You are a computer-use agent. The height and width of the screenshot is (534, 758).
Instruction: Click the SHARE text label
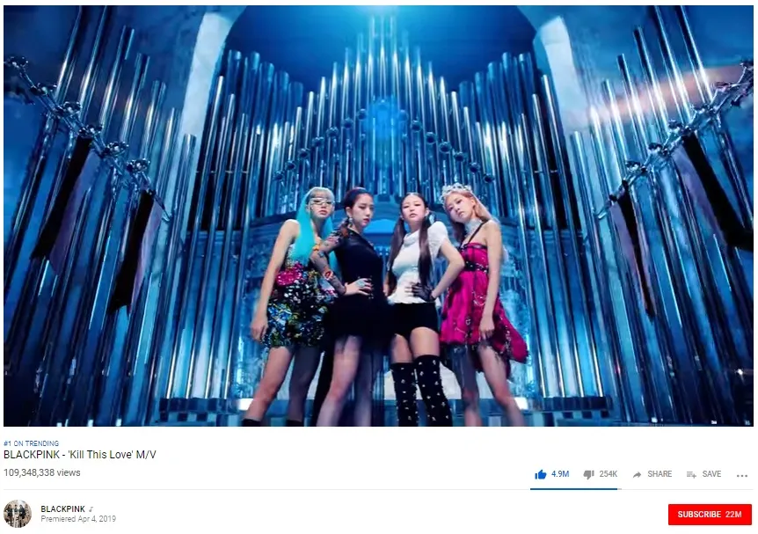660,474
